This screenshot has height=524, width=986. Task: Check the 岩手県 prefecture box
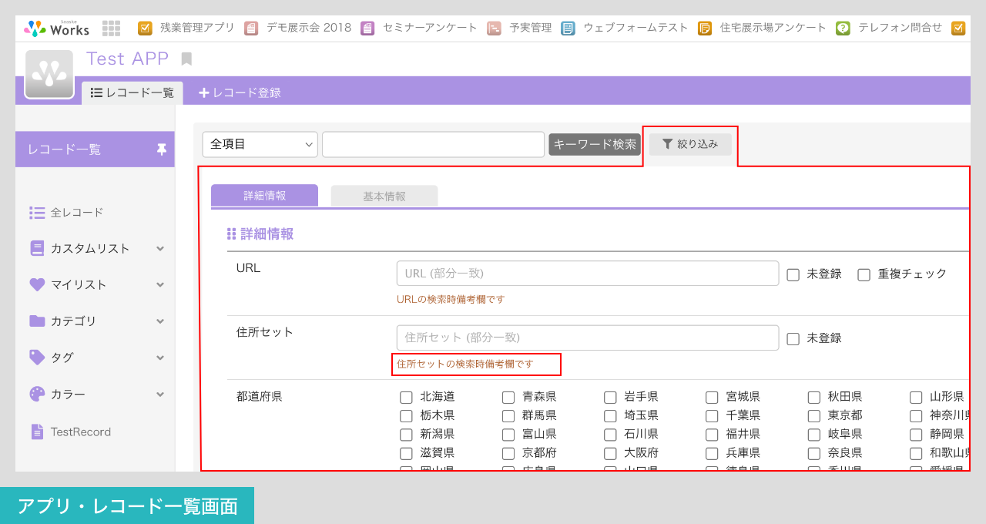pyautogui.click(x=610, y=398)
